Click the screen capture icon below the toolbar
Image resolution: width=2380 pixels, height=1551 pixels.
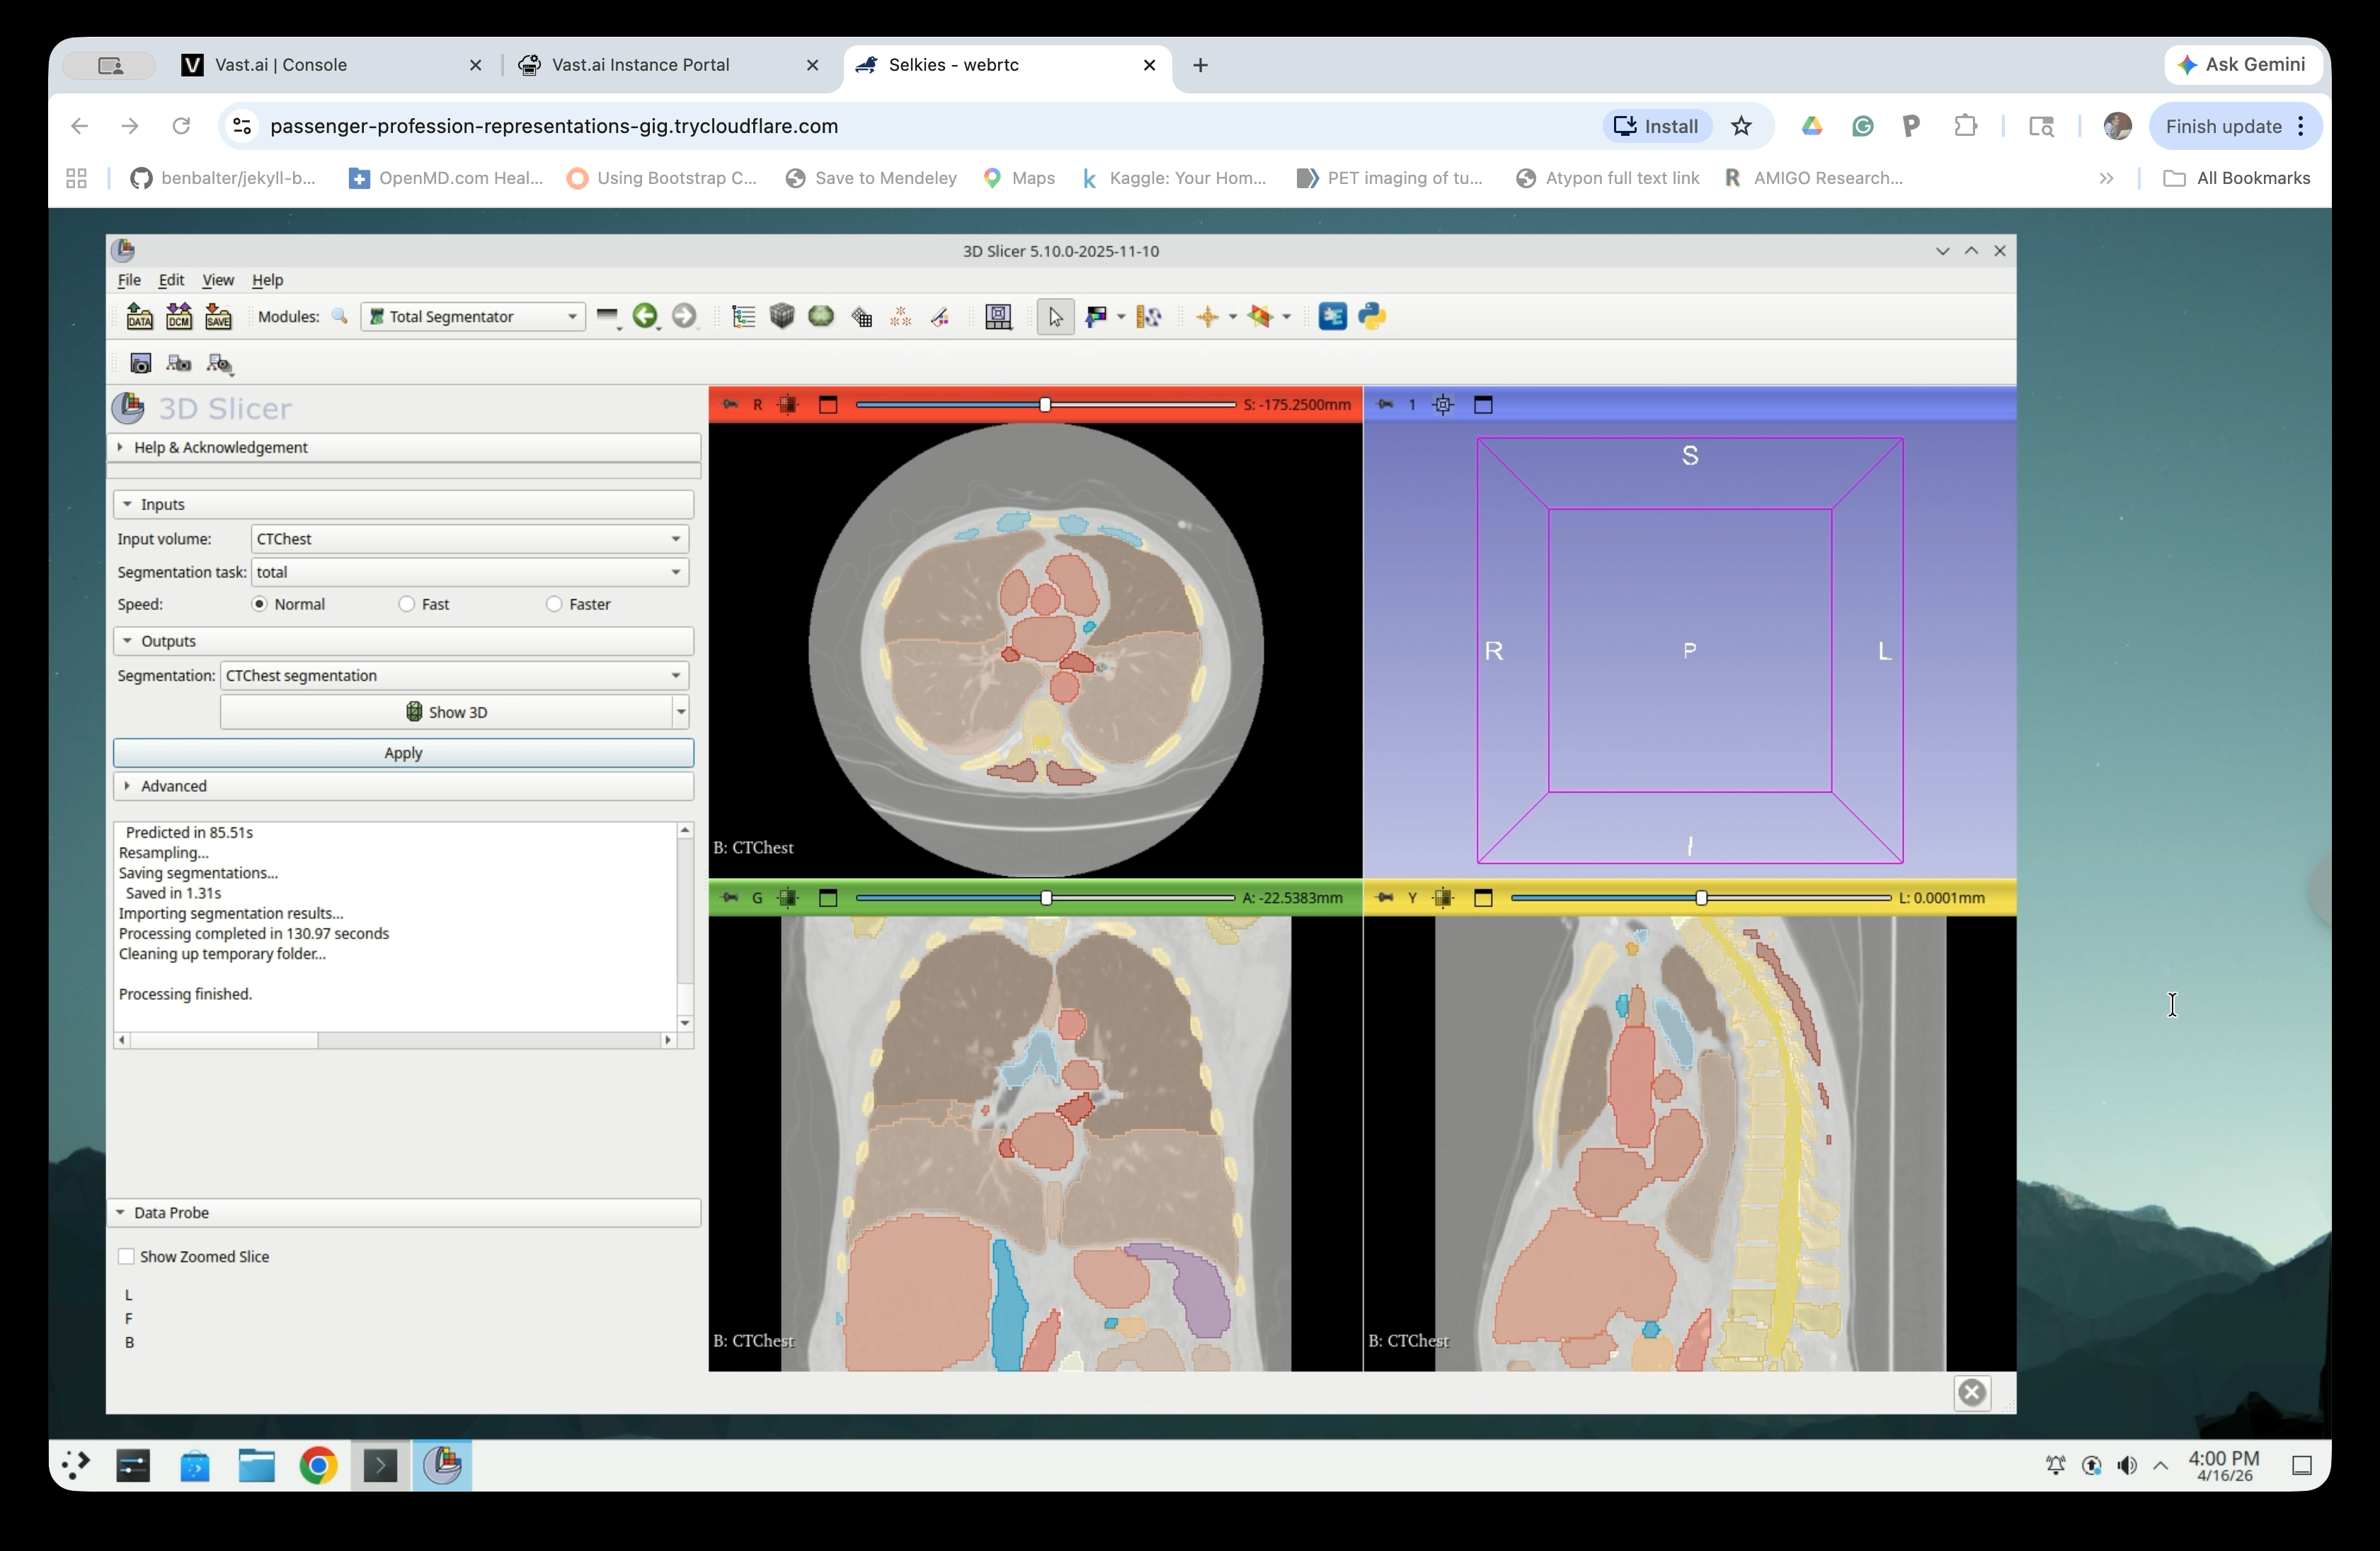140,363
